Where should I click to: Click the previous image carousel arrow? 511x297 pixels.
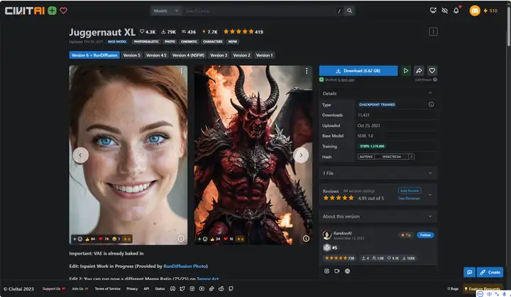(80, 155)
